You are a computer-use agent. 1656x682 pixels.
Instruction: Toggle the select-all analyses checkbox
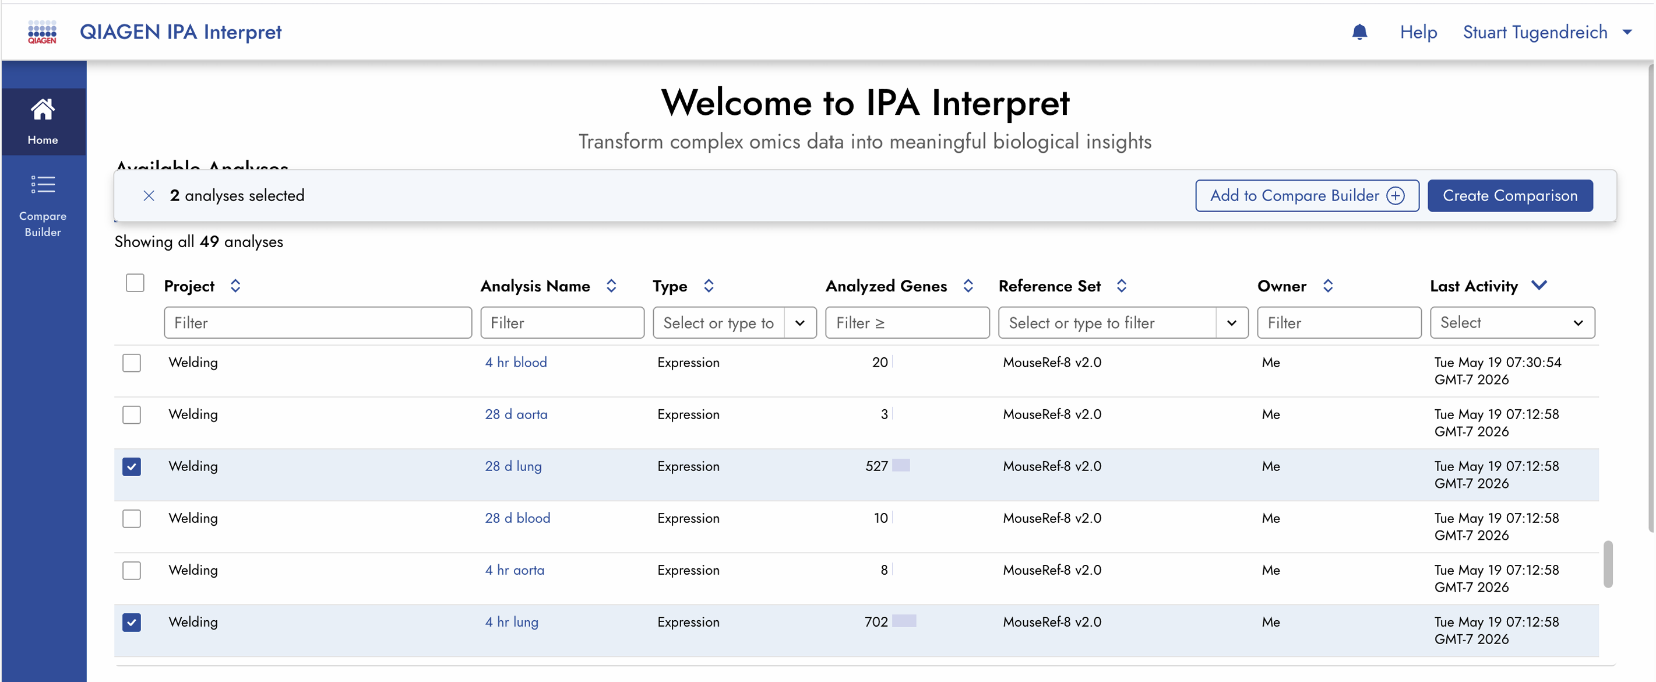135,283
